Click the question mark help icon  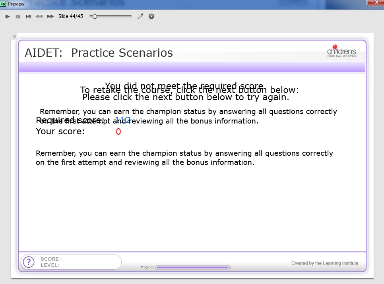[x=29, y=262]
